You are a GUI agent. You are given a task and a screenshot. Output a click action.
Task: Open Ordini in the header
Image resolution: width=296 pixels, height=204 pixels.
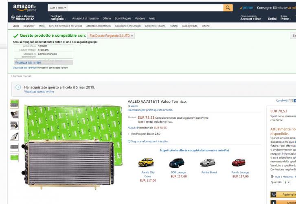click(x=272, y=19)
